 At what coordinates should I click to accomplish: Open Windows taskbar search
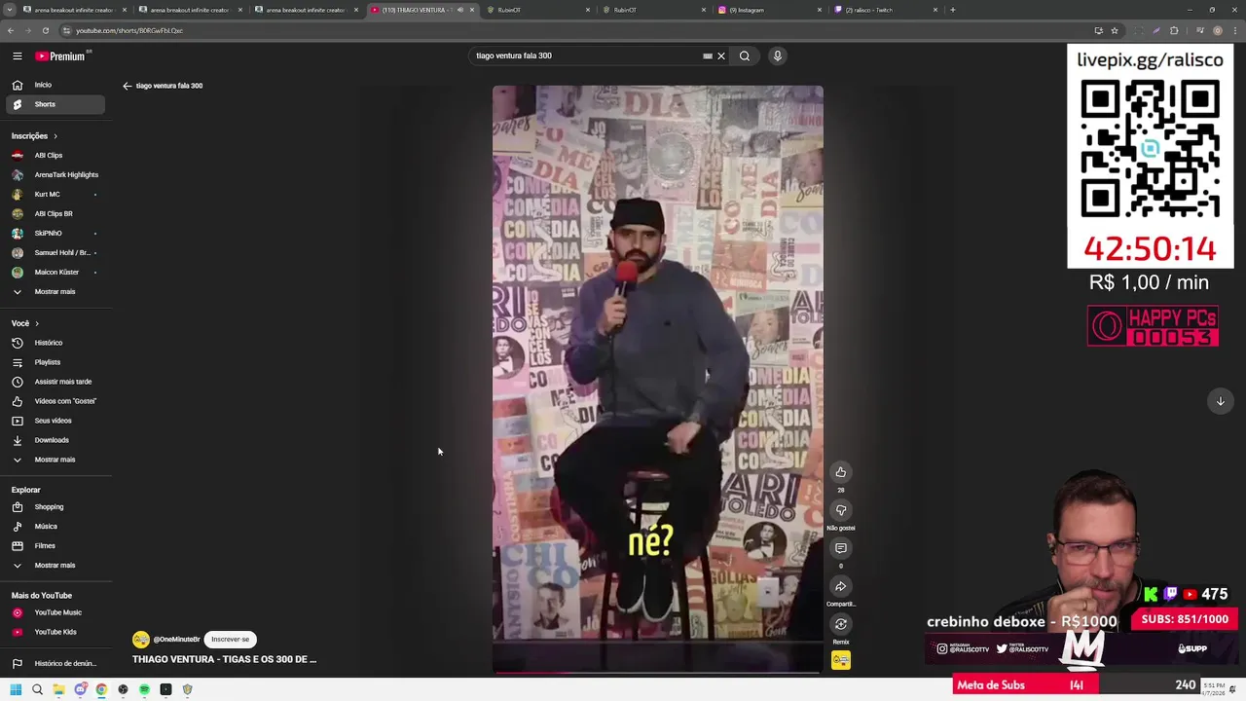37,689
